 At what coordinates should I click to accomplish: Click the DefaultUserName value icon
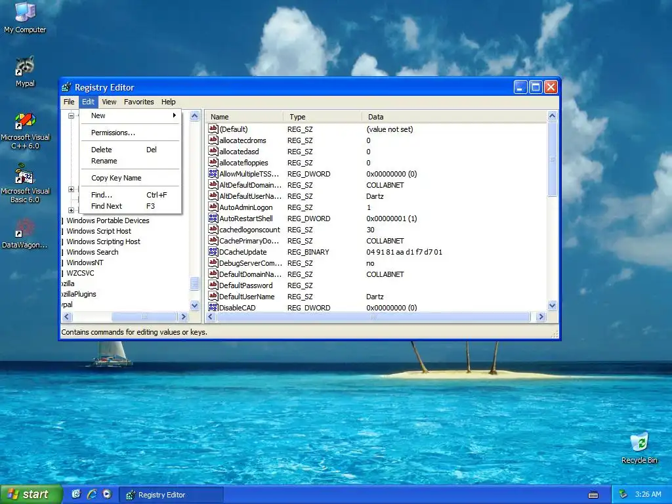point(213,296)
